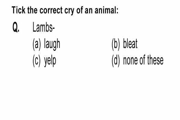The height and width of the screenshot is (120, 180).
Task: Select answer option (b) bleat
Action: tap(124, 44)
